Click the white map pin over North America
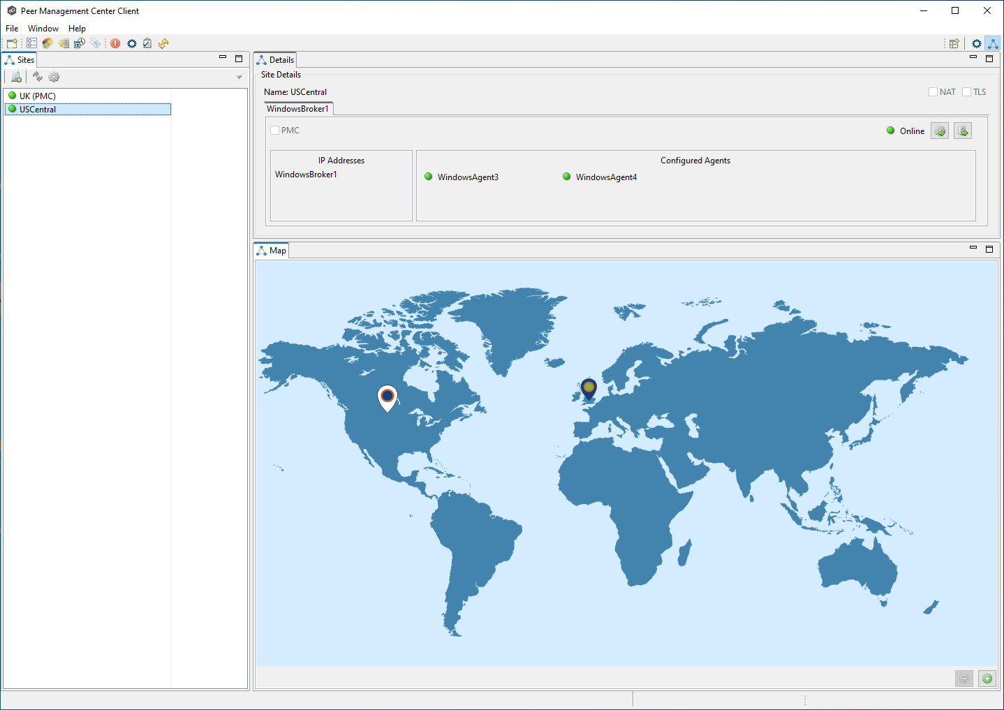The image size is (1004, 710). point(387,397)
